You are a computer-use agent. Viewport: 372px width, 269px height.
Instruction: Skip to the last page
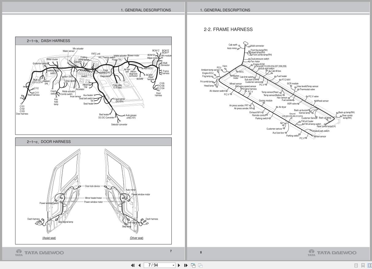(x=186, y=265)
